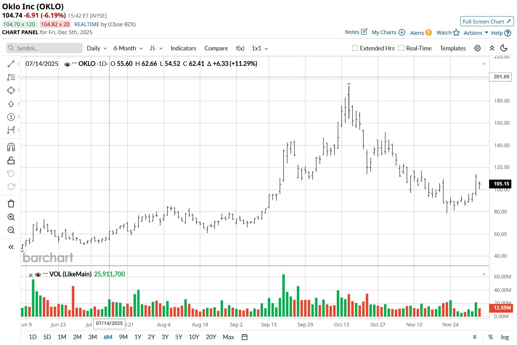Undo the last chart action
This screenshot has height=345, width=517.
[11, 174]
